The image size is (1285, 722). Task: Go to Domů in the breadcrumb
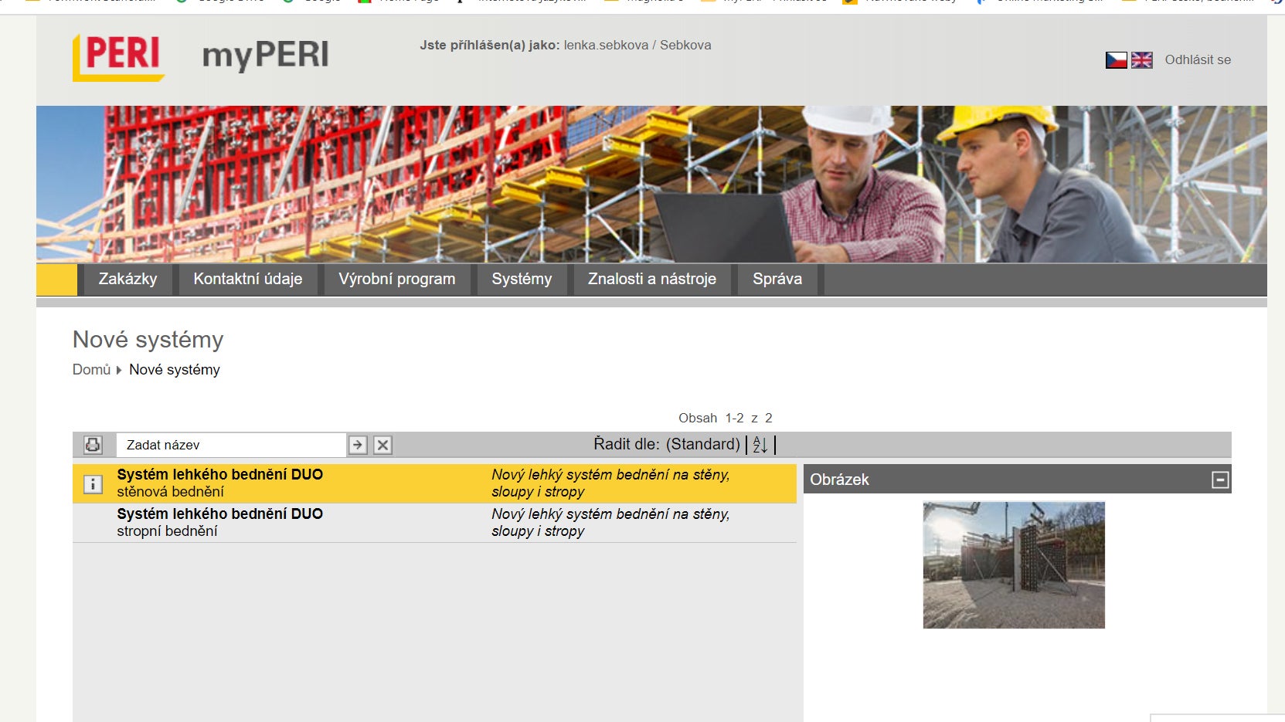91,370
